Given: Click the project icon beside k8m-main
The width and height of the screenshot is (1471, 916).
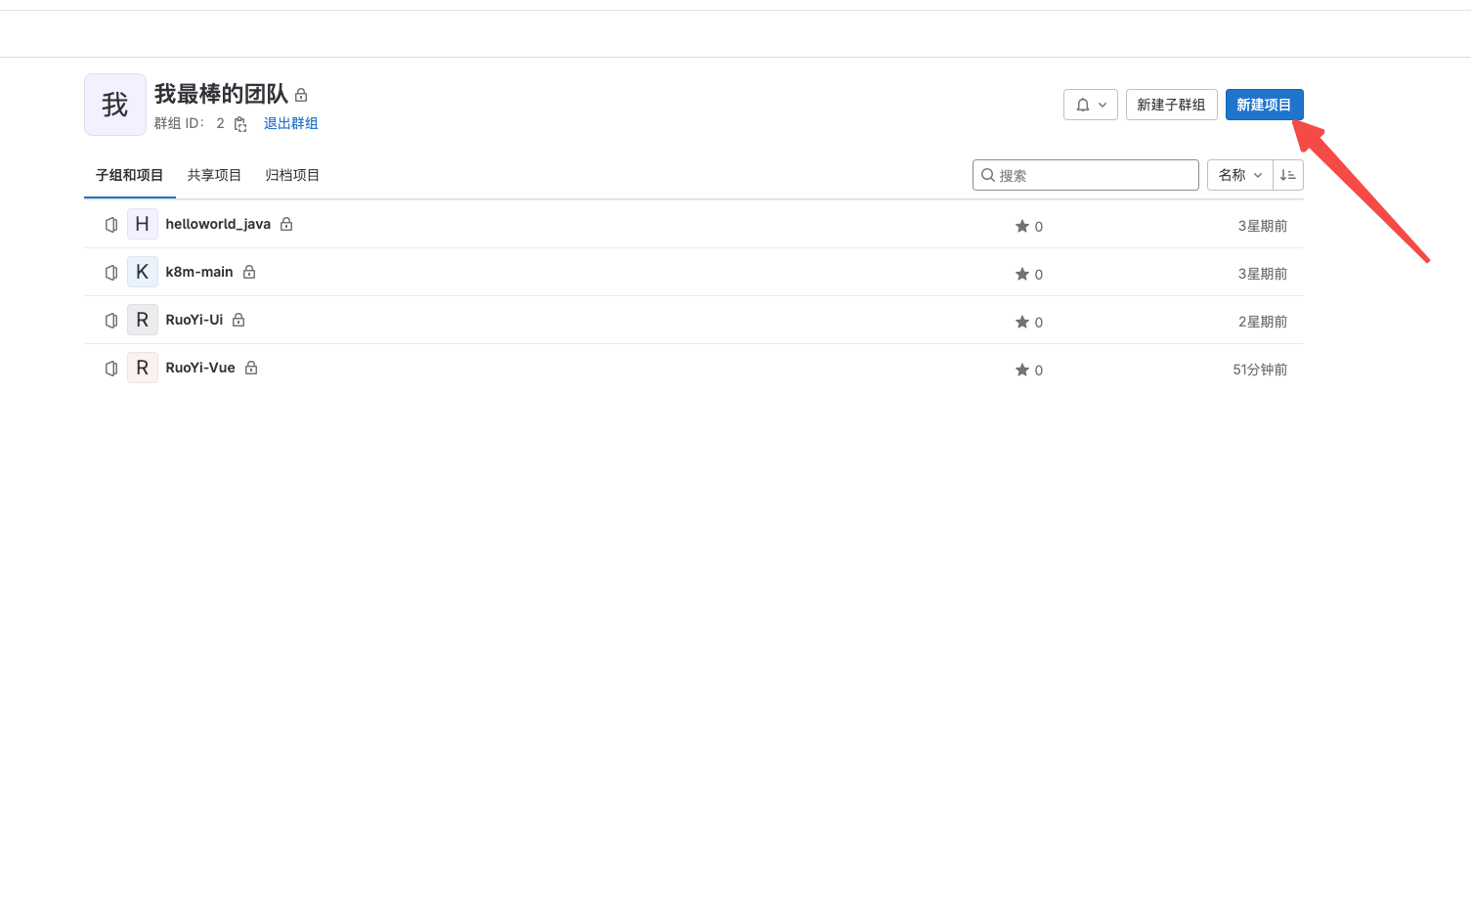Looking at the screenshot, I should pos(111,273).
